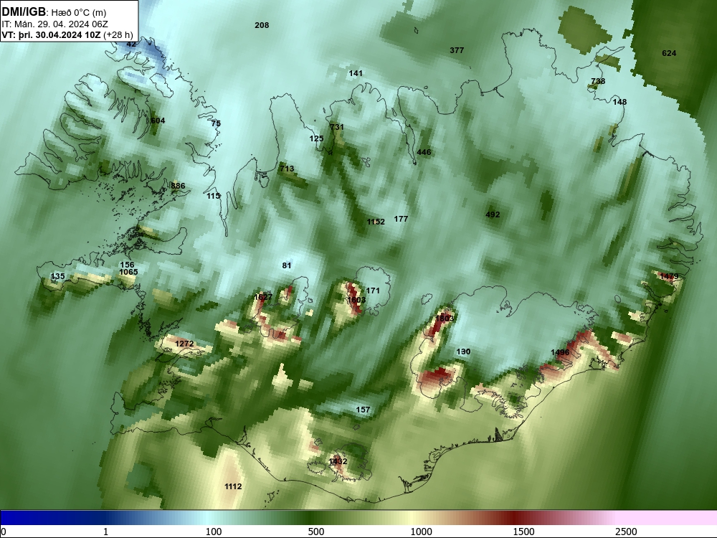Screen dimensions: 717x538
Task: Click the legend label 1000
Action: pos(421,532)
